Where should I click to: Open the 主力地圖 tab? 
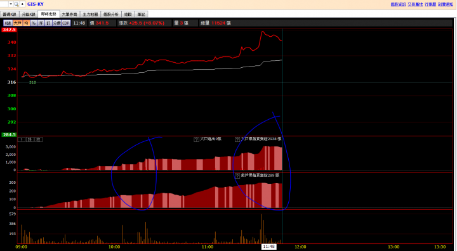[x=90, y=15]
